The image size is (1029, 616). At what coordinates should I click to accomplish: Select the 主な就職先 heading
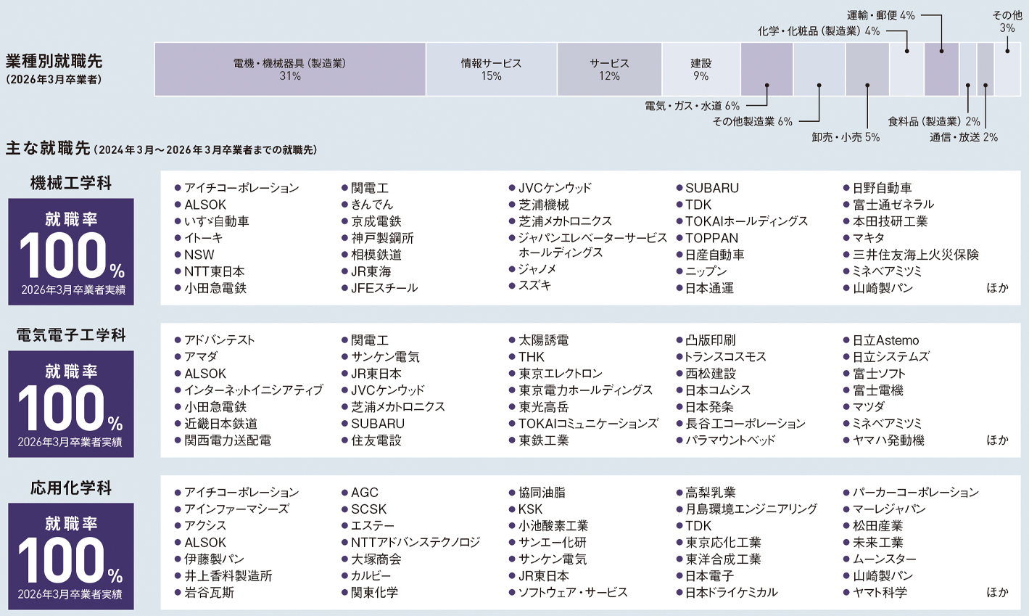point(48,149)
